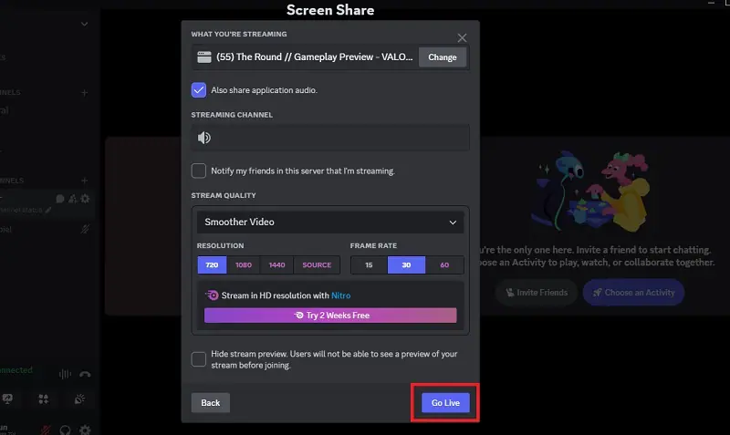The width and height of the screenshot is (730, 435).
Task: Set frame rate to 30
Action: pyautogui.click(x=406, y=264)
